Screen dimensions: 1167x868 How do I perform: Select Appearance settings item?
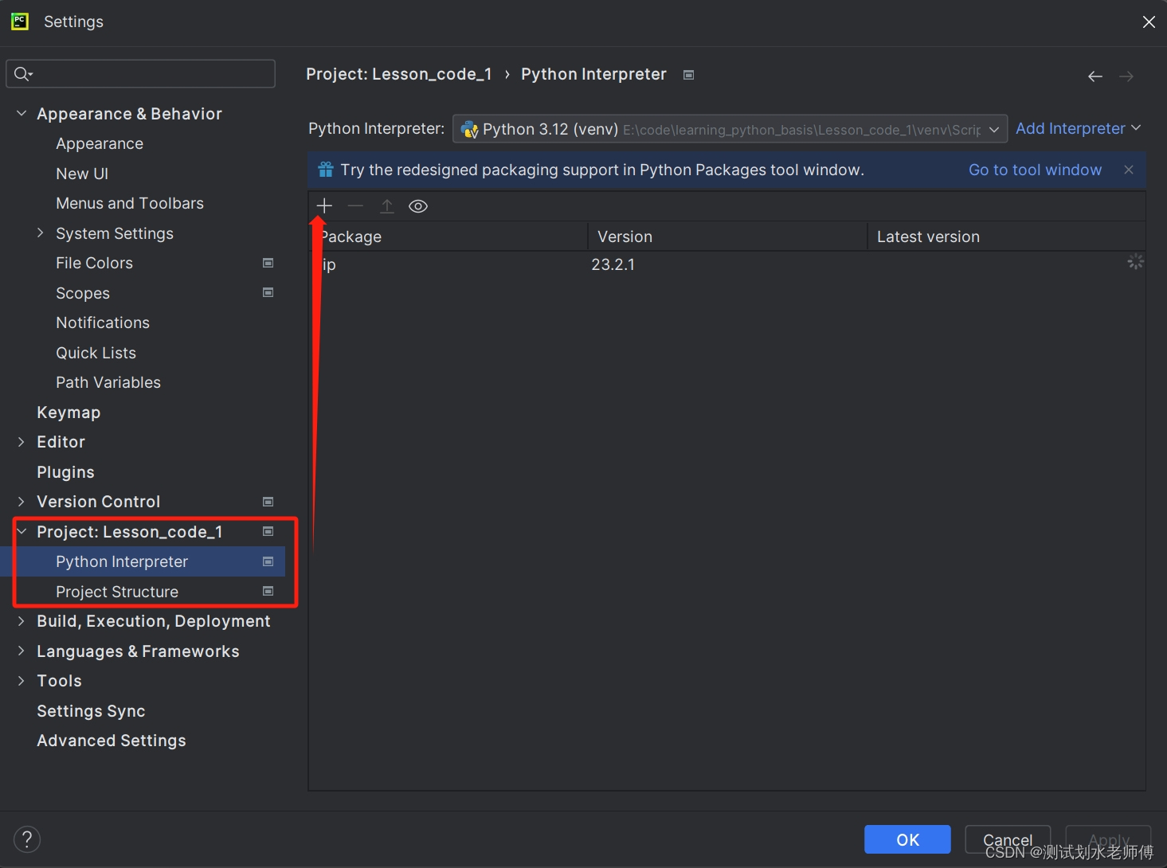click(x=100, y=143)
